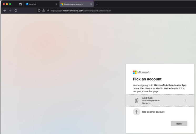The width and height of the screenshot is (196, 134).
Task: Click the padlock site security icon
Action: click(x=43, y=10)
